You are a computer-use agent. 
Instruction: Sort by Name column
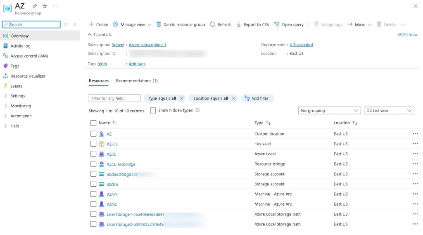point(108,123)
